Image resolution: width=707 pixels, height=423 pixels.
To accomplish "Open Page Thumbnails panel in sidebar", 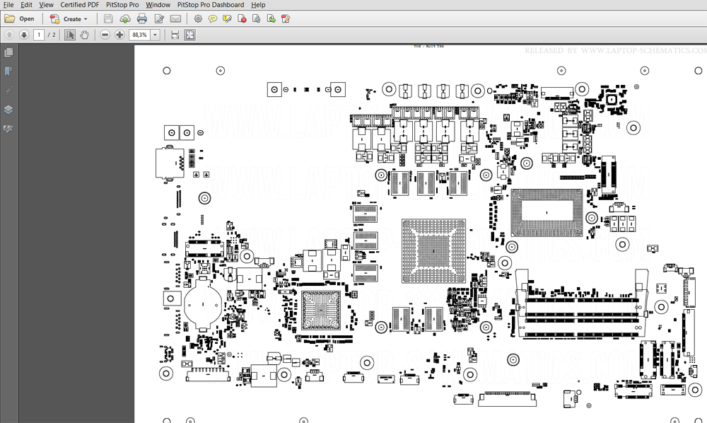I will coord(8,52).
